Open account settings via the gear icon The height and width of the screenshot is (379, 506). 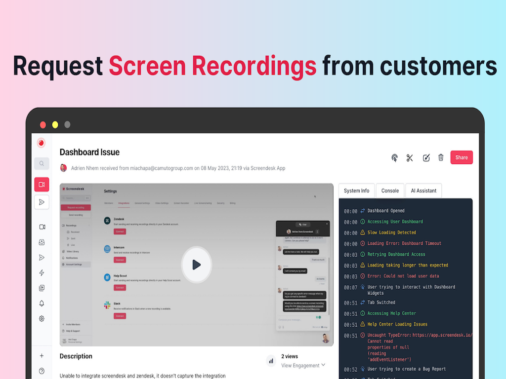pyautogui.click(x=42, y=318)
